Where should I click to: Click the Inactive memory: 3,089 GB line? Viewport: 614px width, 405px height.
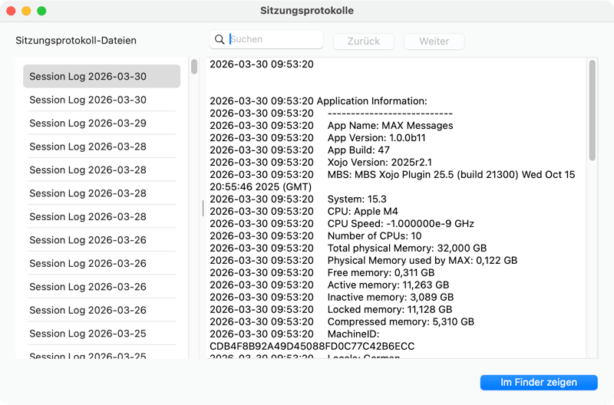(332, 298)
